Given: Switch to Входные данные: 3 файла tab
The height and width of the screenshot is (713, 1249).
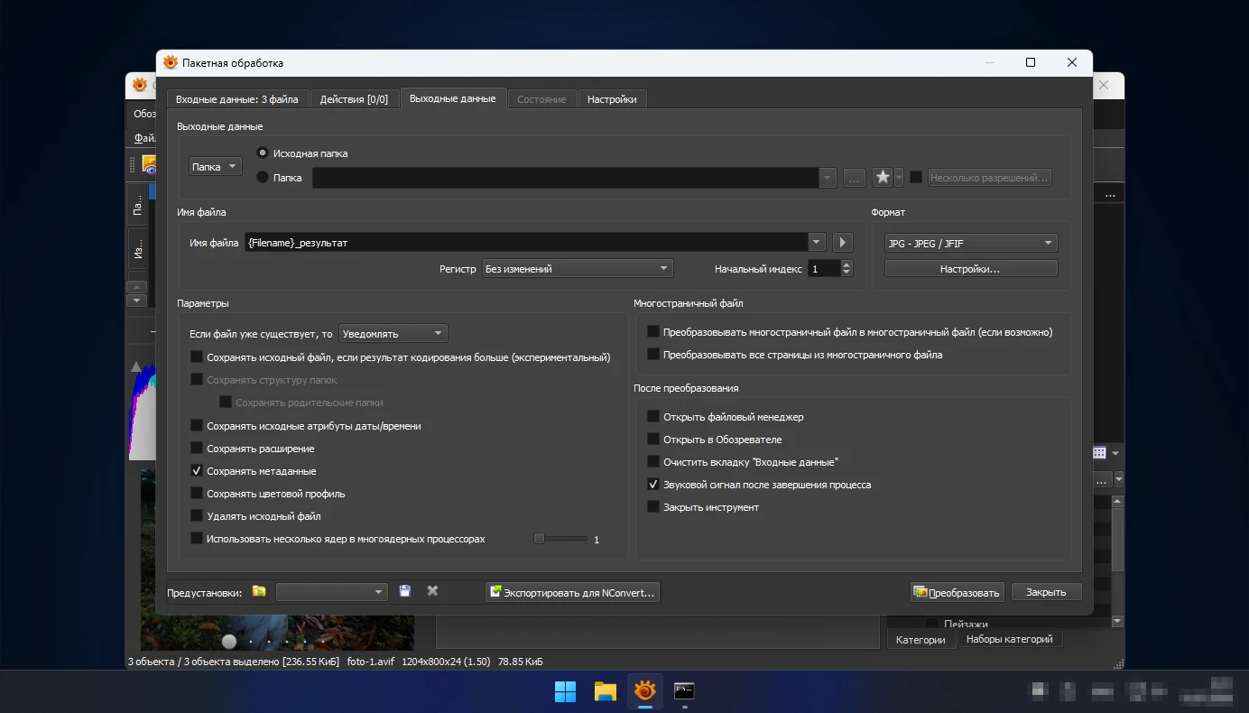Looking at the screenshot, I should (236, 99).
